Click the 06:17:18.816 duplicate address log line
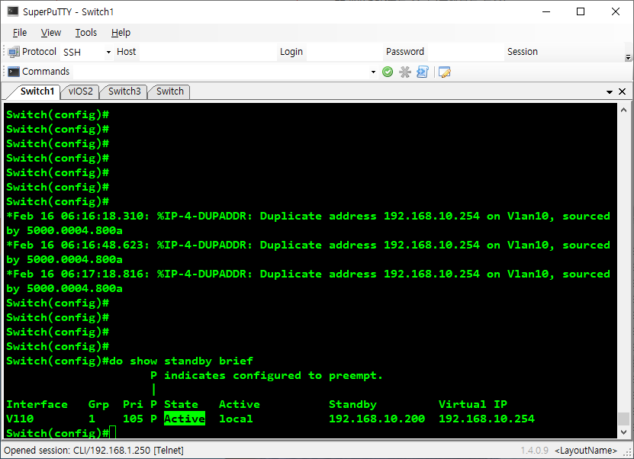Viewport: 634px width, 459px height. coord(308,281)
